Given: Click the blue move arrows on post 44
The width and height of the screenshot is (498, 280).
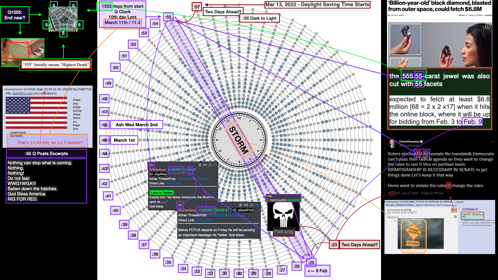Looking at the screenshot, I should [x=257, y=205].
